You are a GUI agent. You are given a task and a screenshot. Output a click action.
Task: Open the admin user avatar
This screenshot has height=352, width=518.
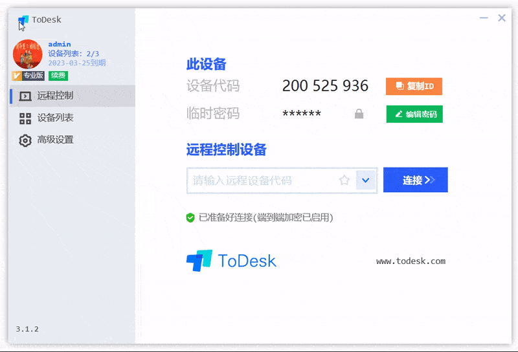click(28, 54)
